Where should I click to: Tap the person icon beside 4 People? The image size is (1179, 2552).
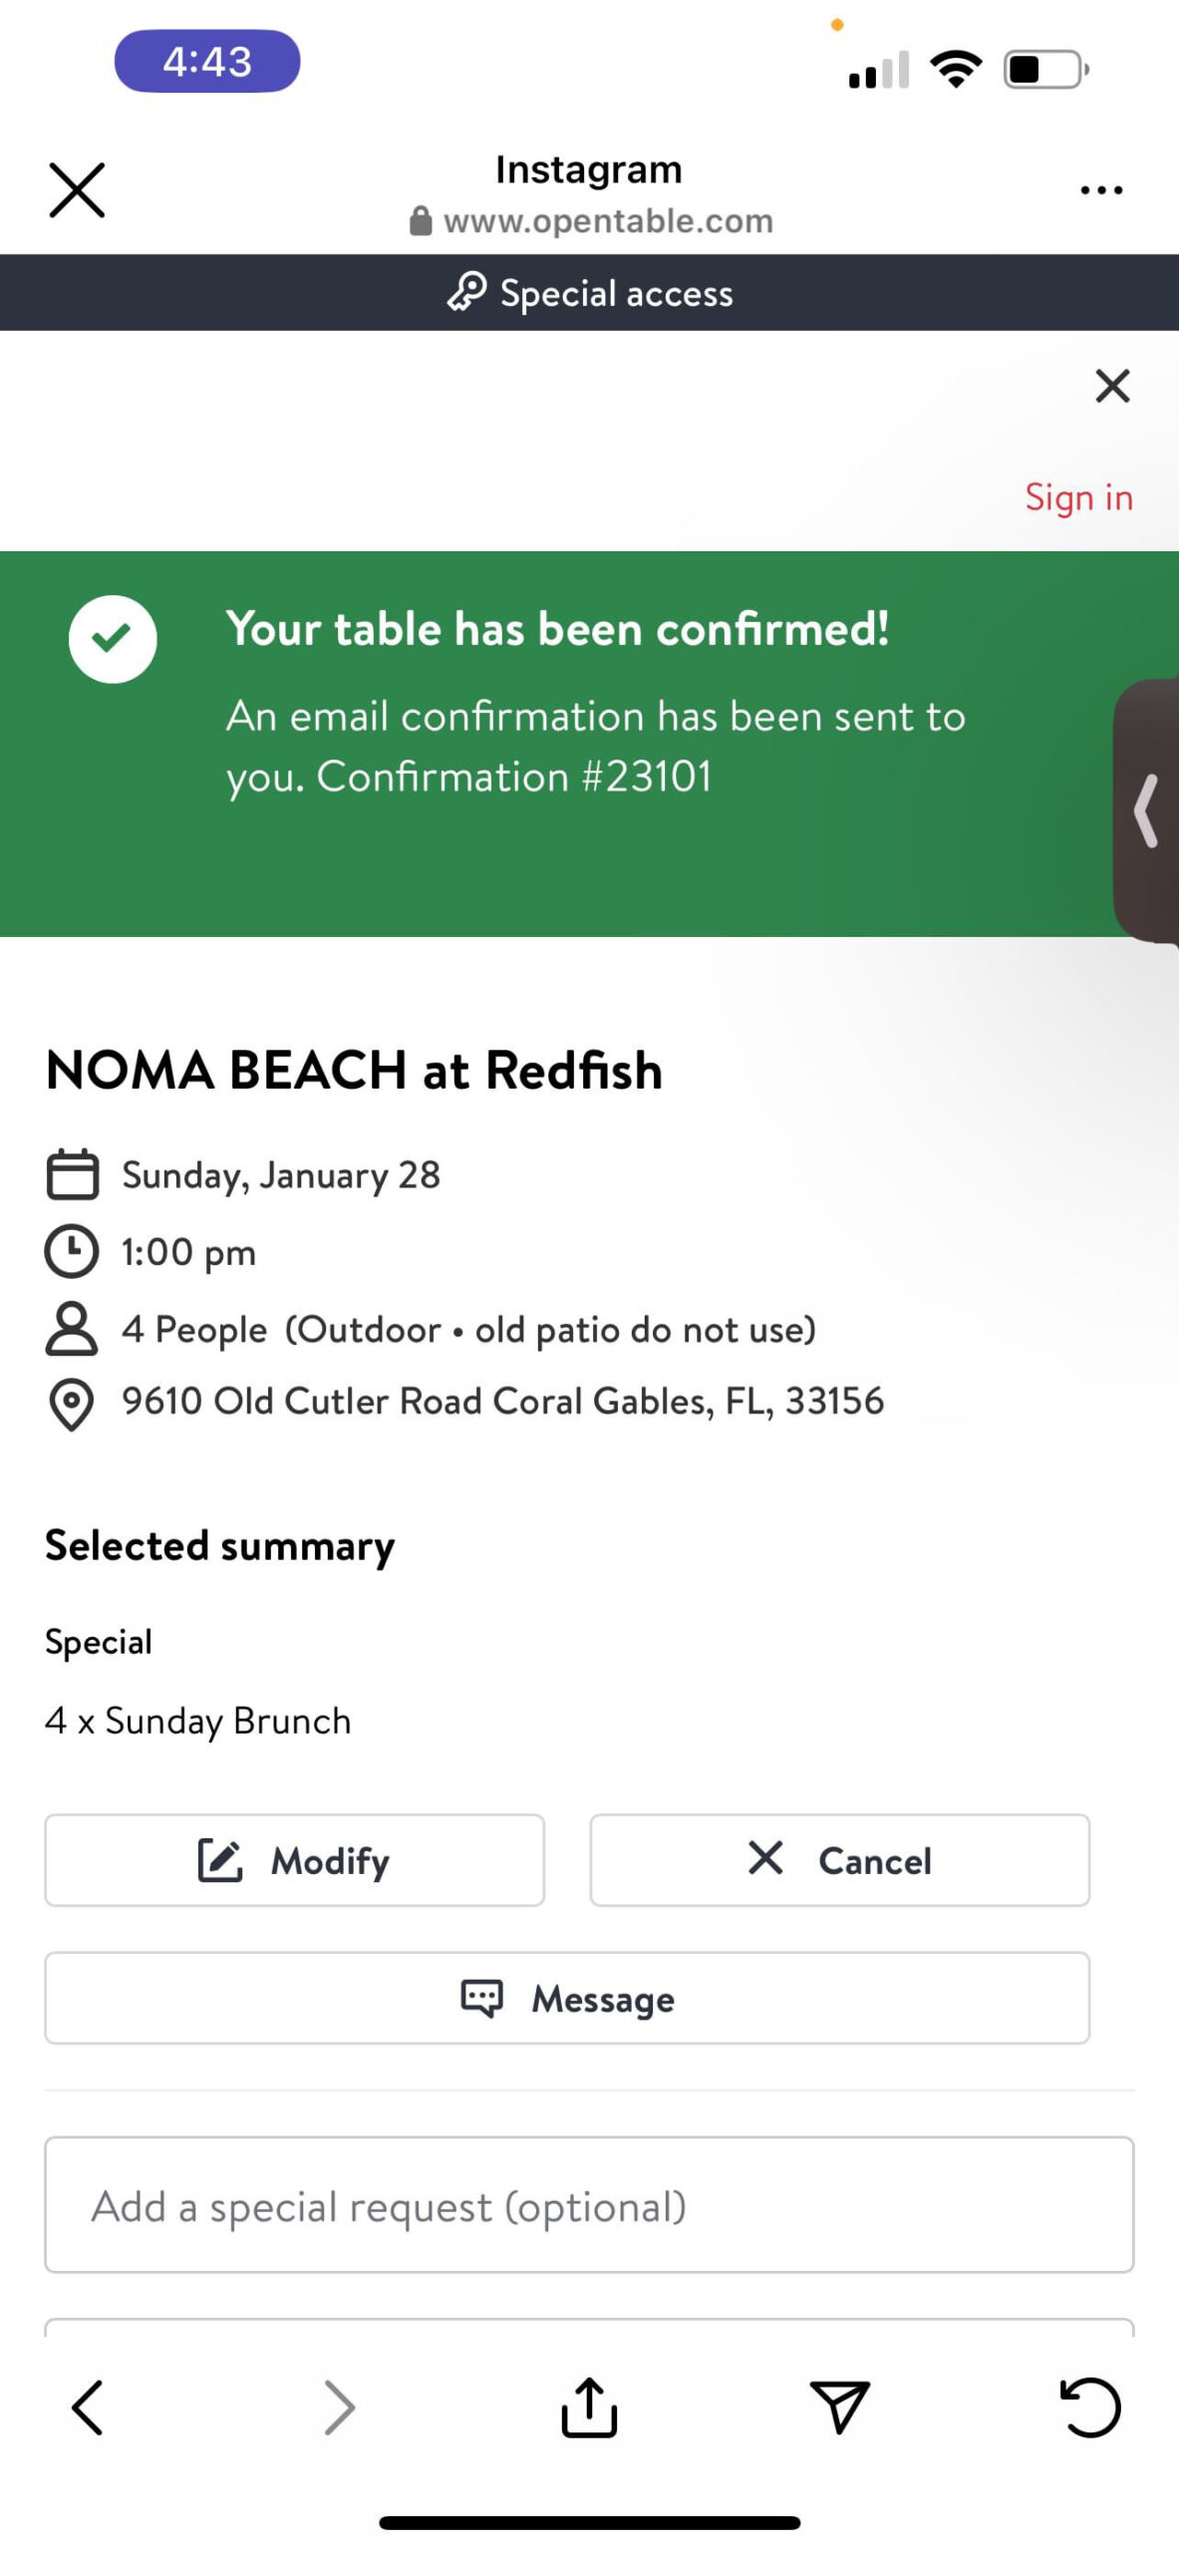click(x=72, y=1328)
